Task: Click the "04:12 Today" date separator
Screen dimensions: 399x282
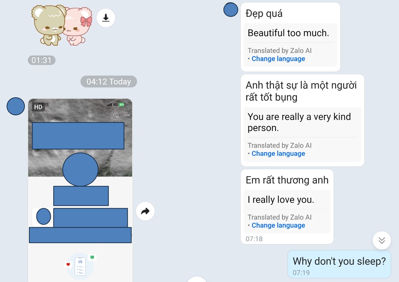Action: point(109,82)
